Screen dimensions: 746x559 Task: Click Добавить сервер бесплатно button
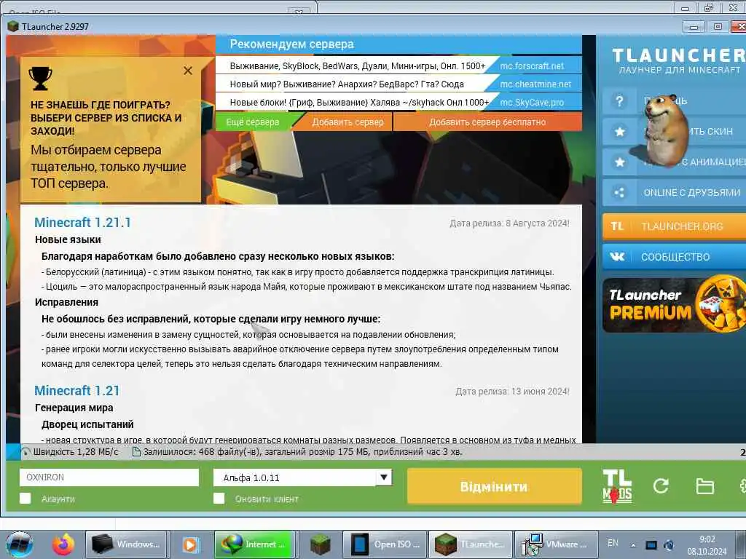[487, 122]
